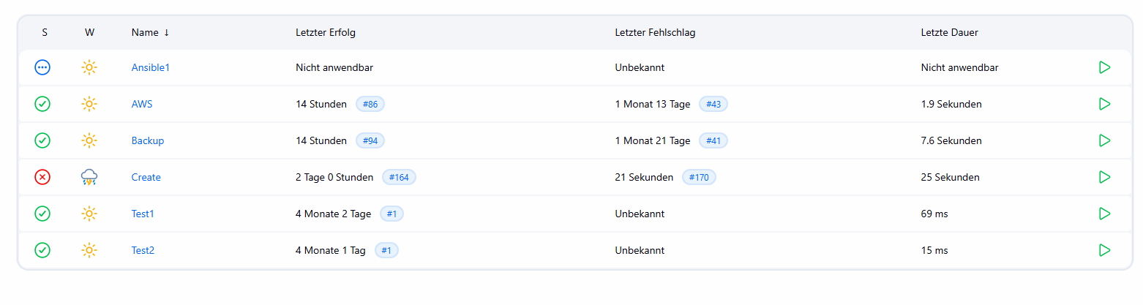Image resolution: width=1143 pixels, height=305 pixels.
Task: Open build #170 of Create
Action: 699,177
